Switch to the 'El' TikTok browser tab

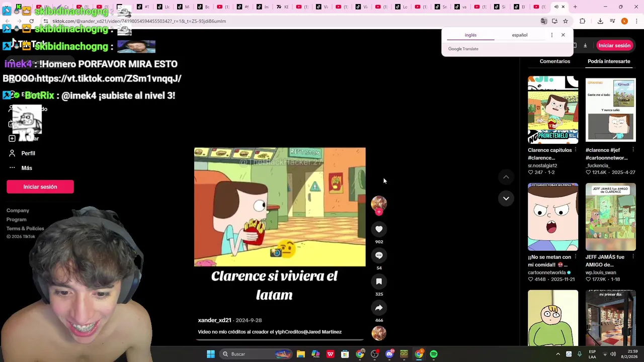click(520, 7)
